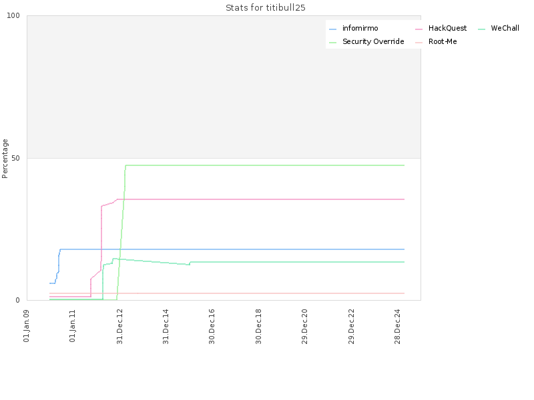
Task: Click the blue infomirmo legend color marker
Action: (332, 29)
